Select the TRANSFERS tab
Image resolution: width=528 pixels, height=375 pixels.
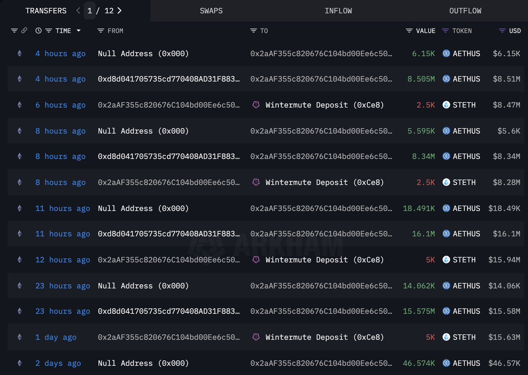point(46,11)
